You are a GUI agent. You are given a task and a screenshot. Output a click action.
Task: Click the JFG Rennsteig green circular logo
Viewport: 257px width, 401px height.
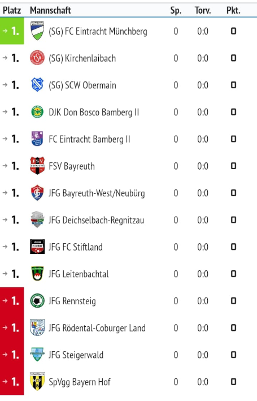(x=37, y=300)
